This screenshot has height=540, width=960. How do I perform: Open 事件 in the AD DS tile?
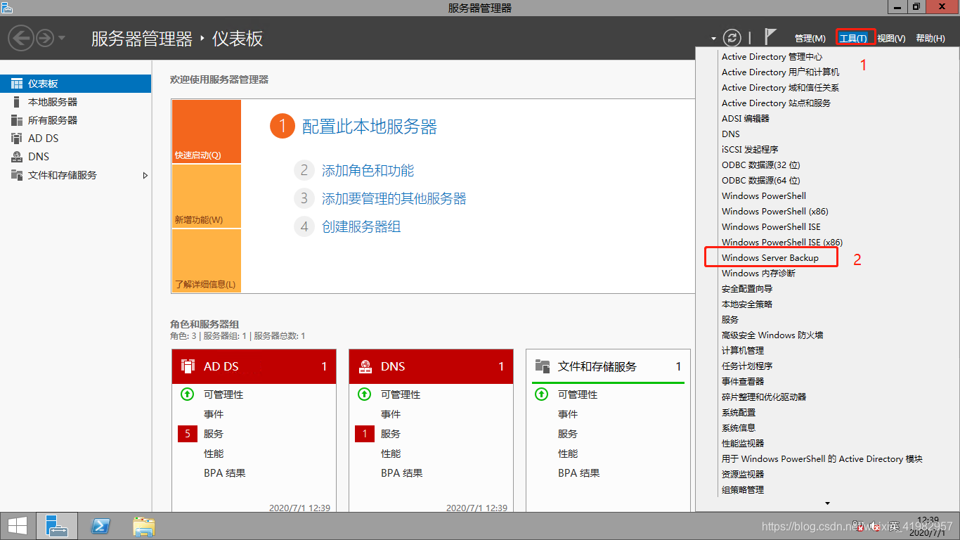(x=214, y=414)
